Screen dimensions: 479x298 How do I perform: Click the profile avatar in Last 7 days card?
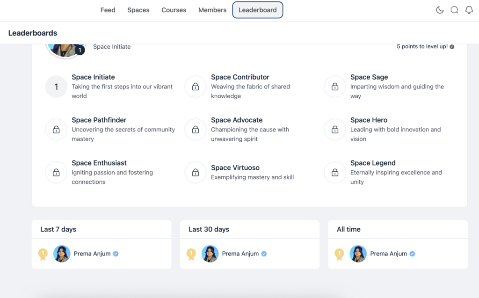61,254
